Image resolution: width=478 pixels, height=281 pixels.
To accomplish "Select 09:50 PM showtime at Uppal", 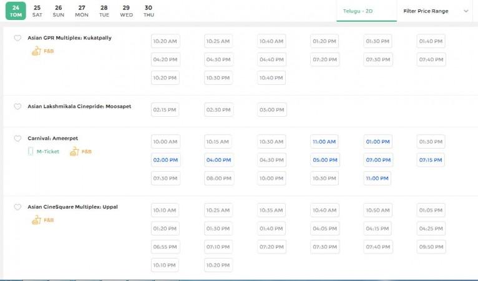I will coord(431,247).
